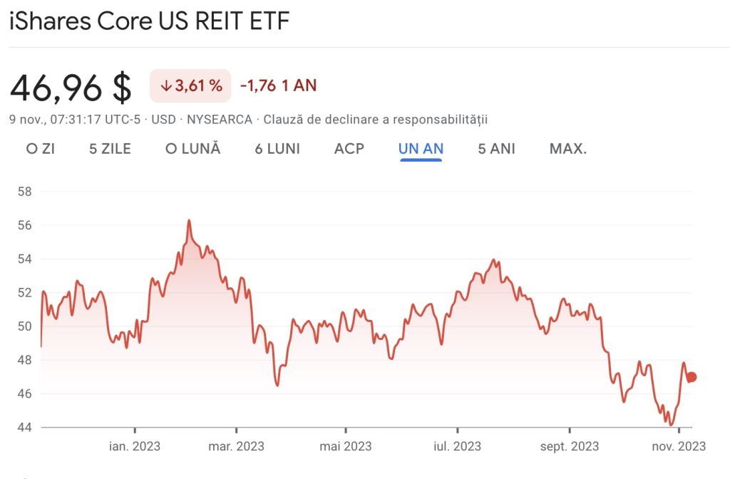Click the red dot at chart end

690,375
